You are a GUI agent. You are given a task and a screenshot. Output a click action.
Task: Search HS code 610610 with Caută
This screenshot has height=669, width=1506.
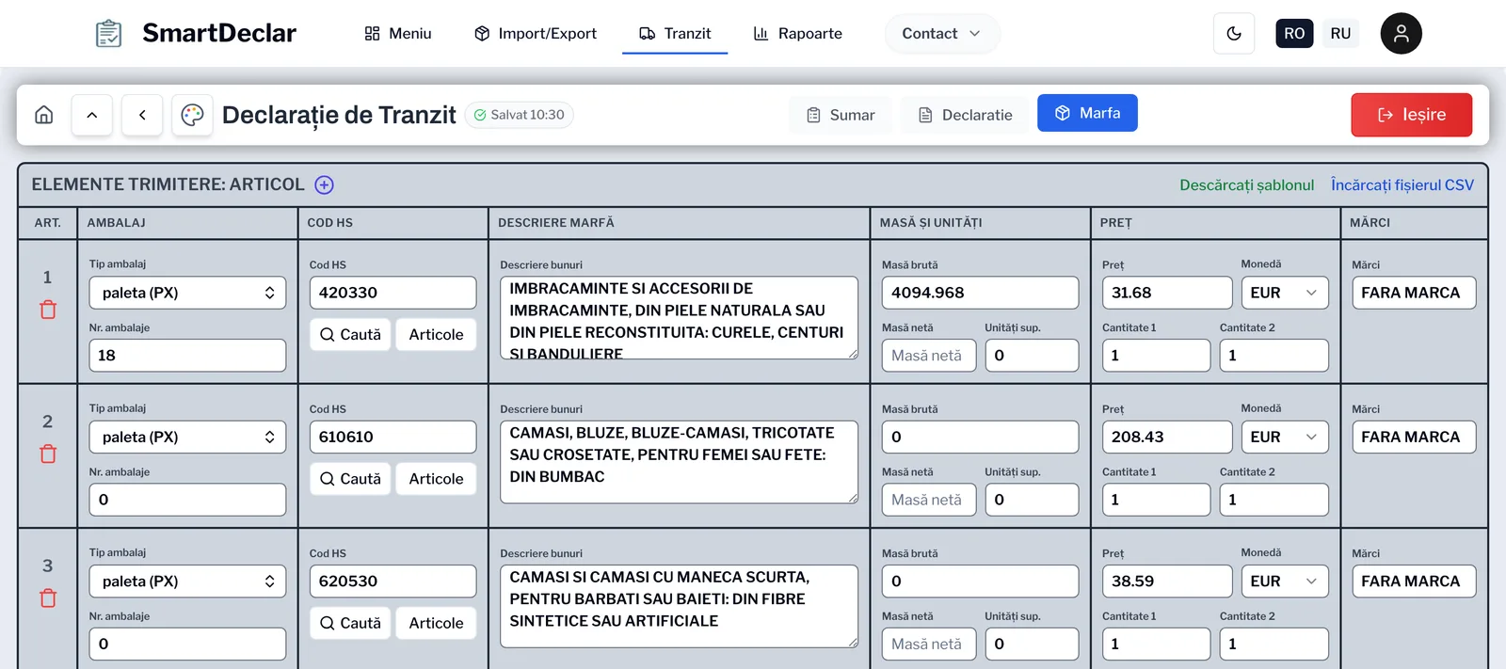[x=350, y=478]
